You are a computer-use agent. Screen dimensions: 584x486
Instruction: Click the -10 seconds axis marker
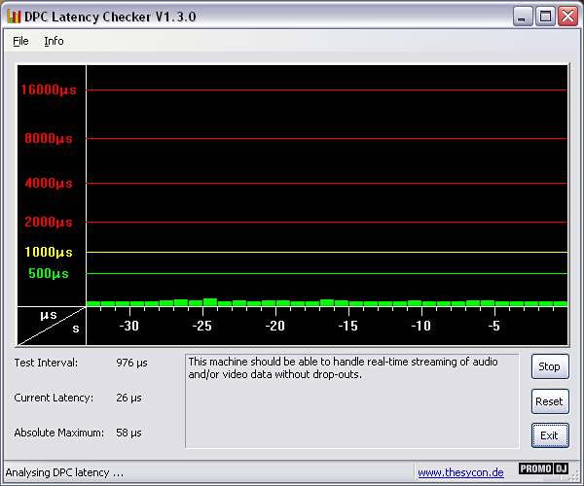click(420, 326)
